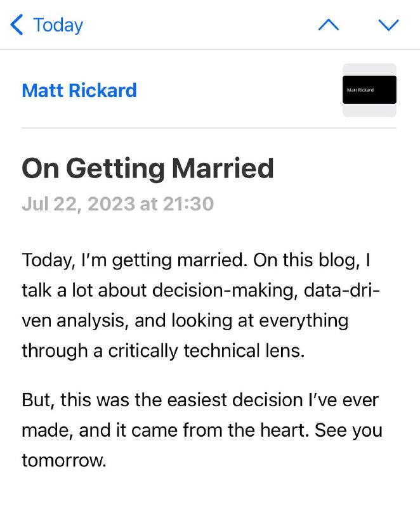Go to previous message with up arrow
Screen dimensions: 420x507
point(328,25)
